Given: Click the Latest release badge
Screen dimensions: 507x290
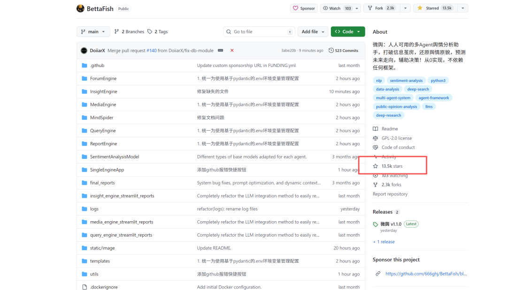Looking at the screenshot, I should point(411,223).
